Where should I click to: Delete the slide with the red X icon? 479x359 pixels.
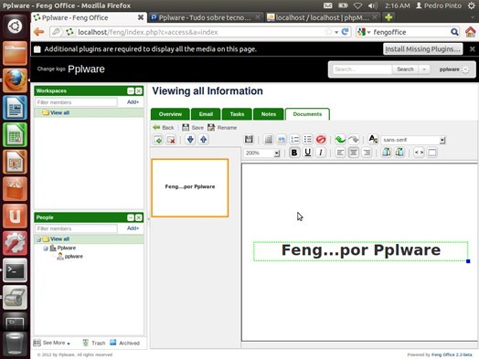(171, 140)
